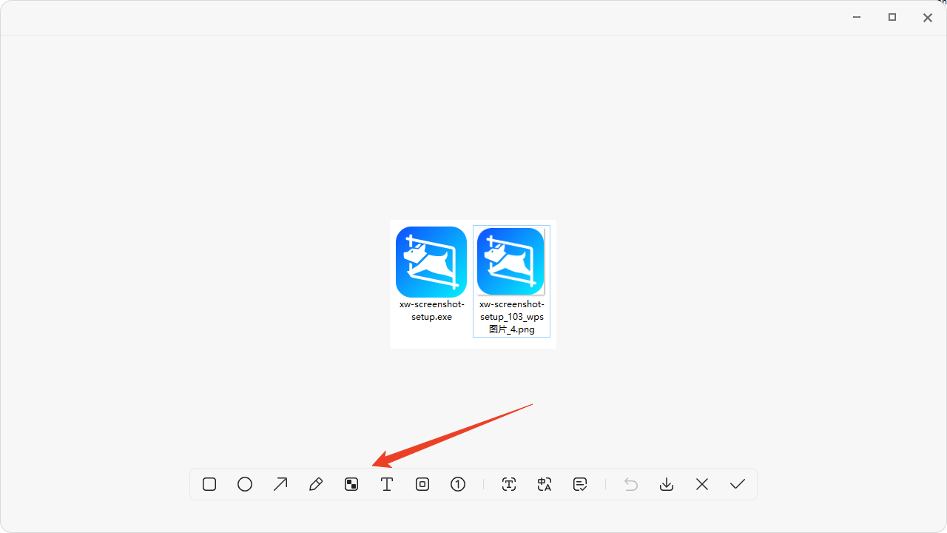Select the text T tool
This screenshot has width=947, height=533.
387,484
